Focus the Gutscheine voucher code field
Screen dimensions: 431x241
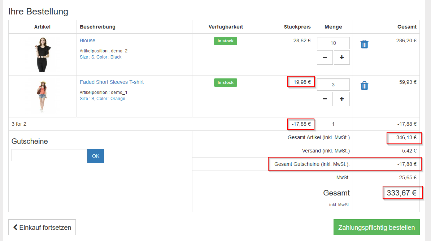coord(49,155)
